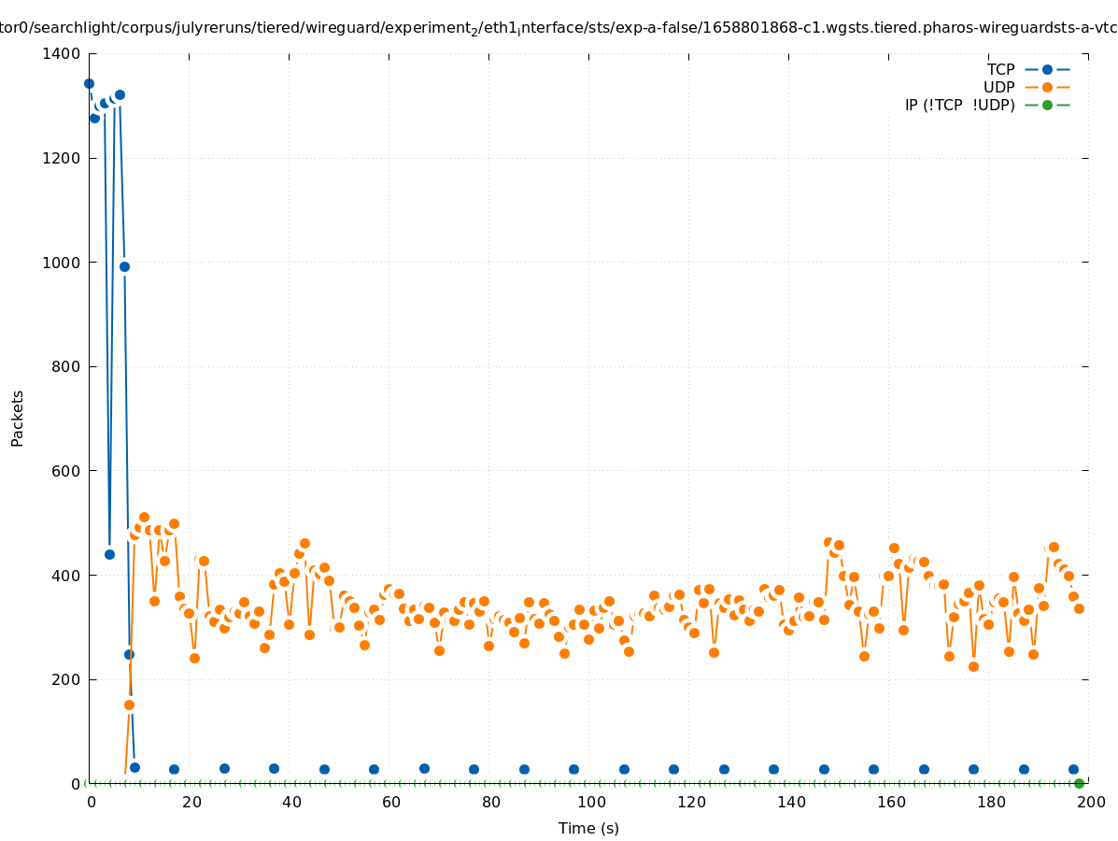Viewport: 1118px width, 841px height.
Task: Click the orange UDP legend marker
Action: (x=1047, y=87)
